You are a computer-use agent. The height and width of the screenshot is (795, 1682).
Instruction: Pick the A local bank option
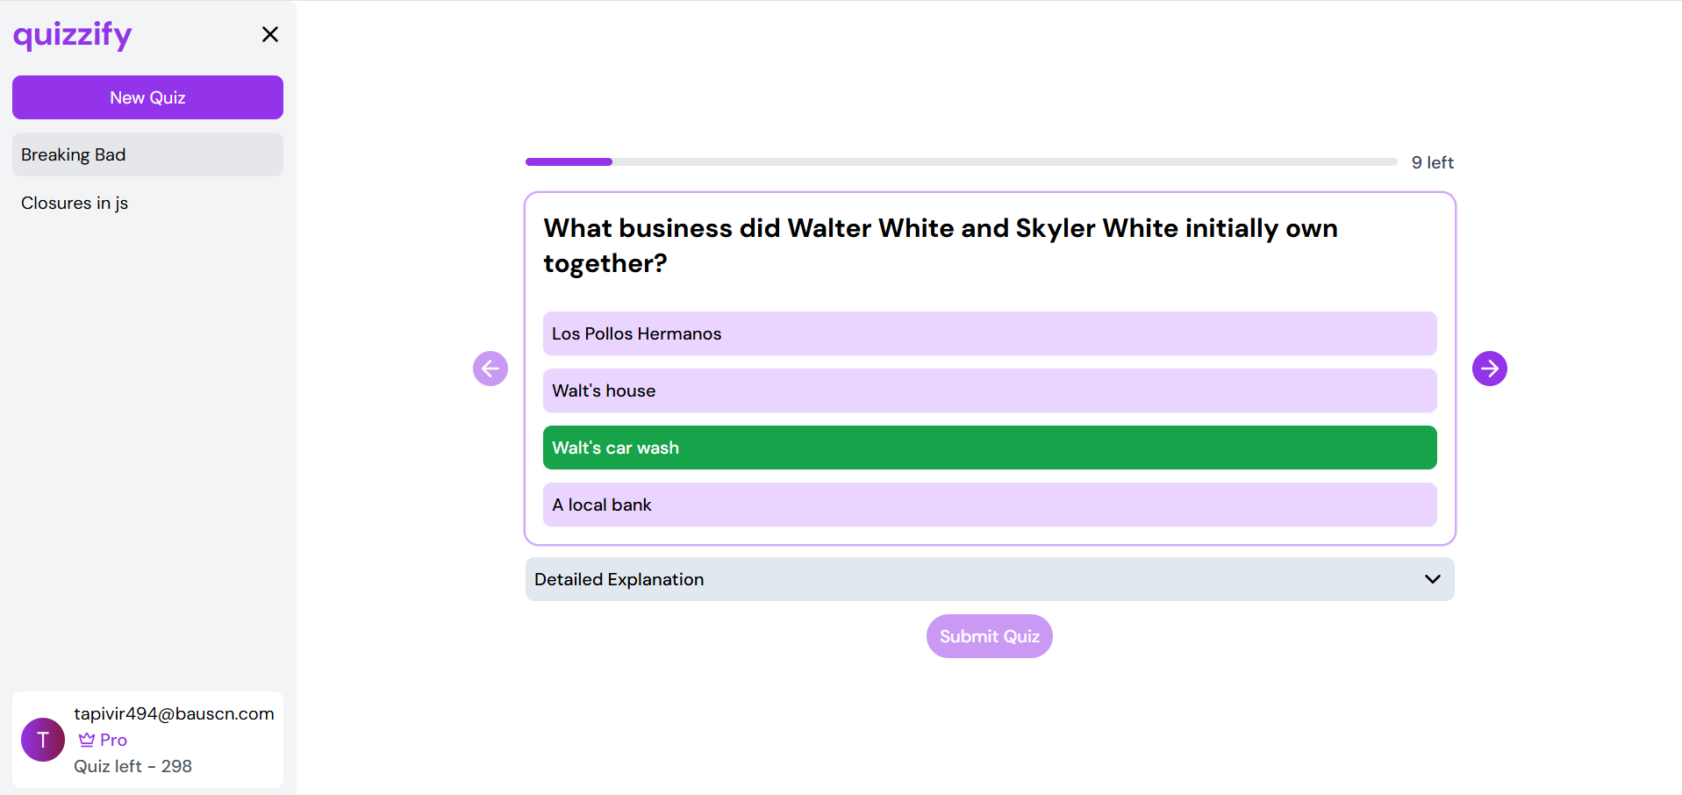990,505
